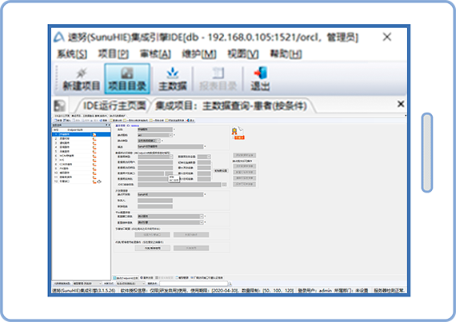456x322 pixels.
Task: Switch to the IDE运行主页面 tab
Action: pos(114,105)
